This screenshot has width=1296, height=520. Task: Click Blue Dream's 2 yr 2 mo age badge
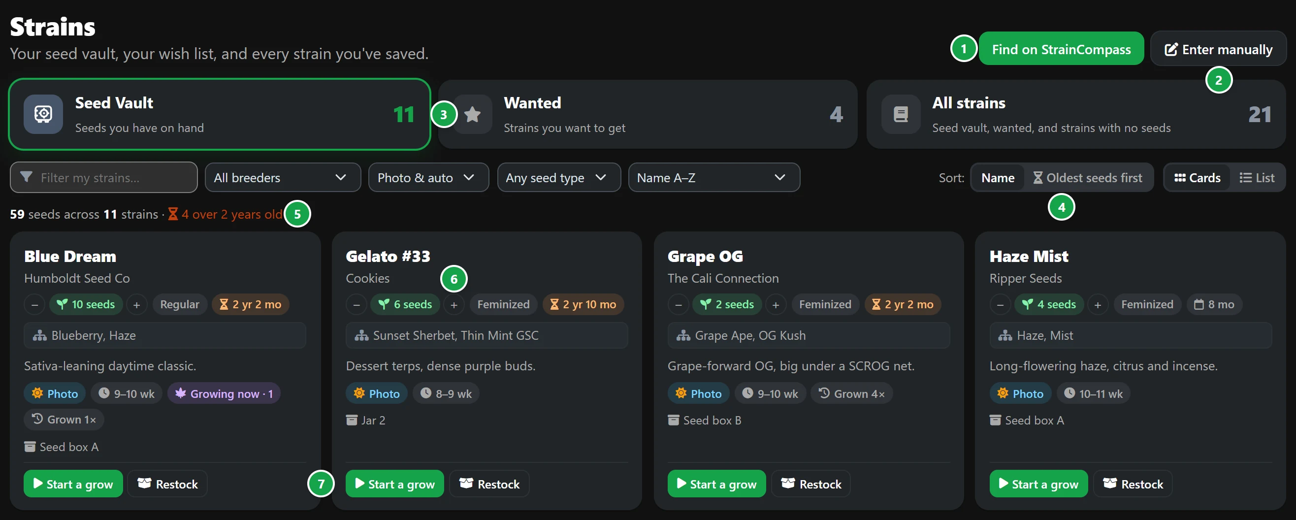[x=250, y=304]
